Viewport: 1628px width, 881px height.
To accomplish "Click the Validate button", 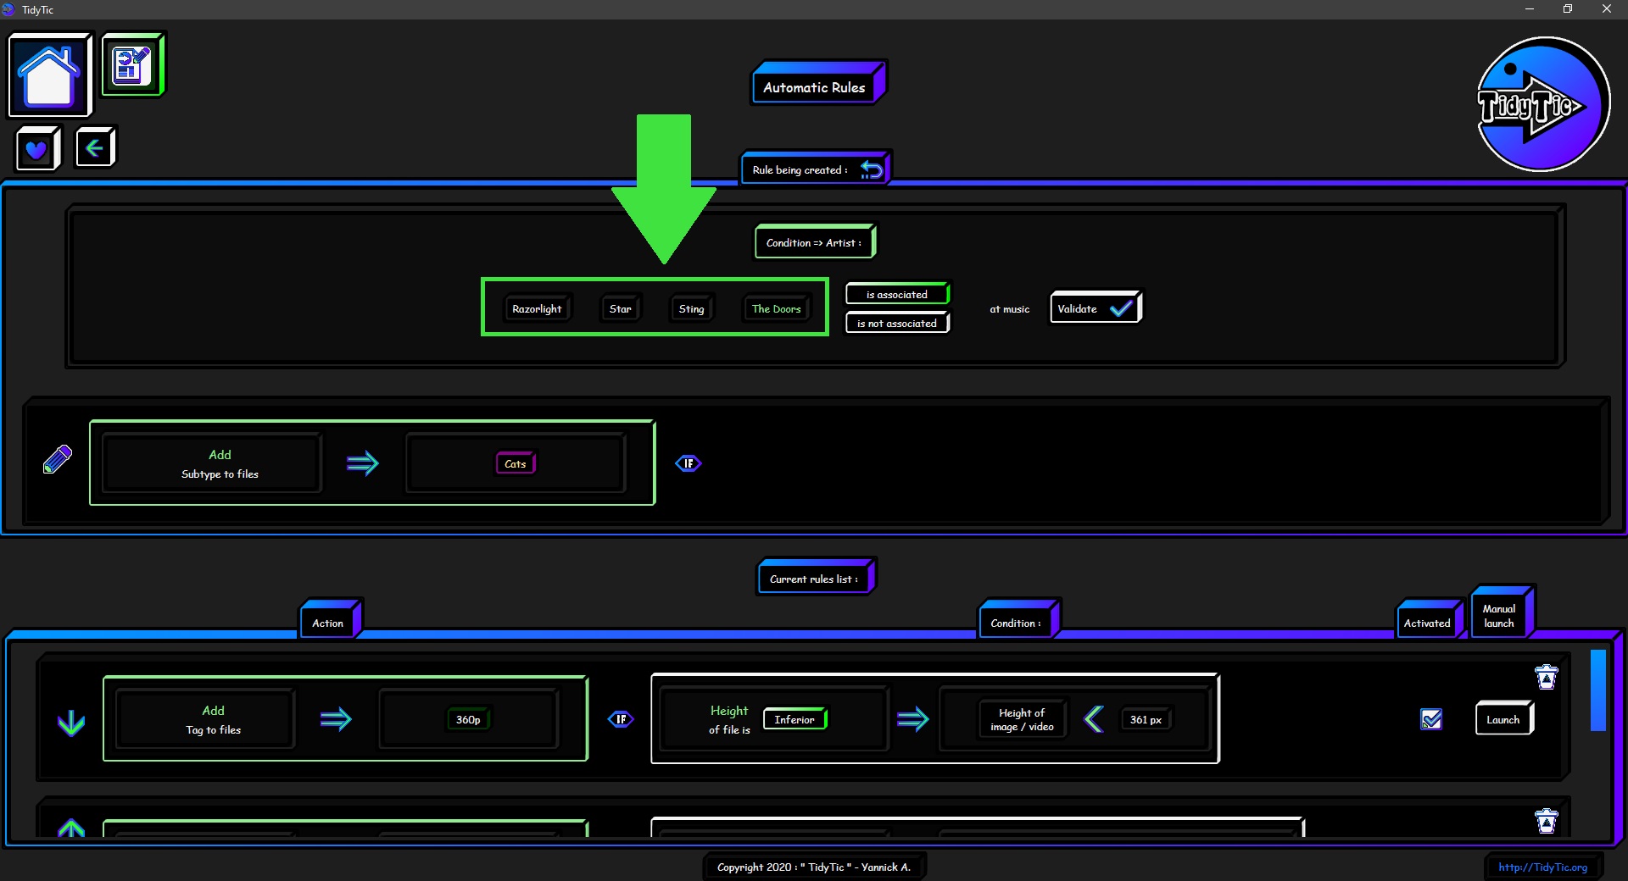I will (x=1096, y=308).
